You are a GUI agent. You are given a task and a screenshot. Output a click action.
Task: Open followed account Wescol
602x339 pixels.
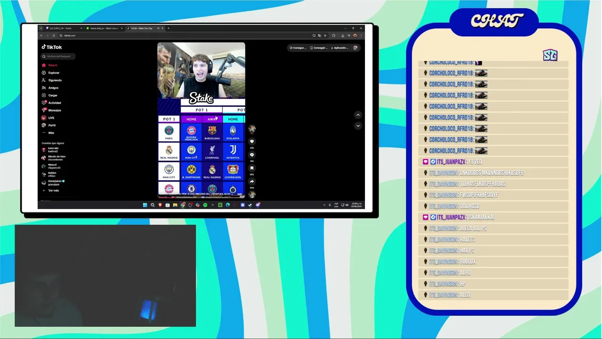click(51, 166)
